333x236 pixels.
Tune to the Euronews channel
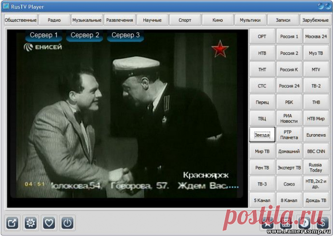pyautogui.click(x=316, y=135)
